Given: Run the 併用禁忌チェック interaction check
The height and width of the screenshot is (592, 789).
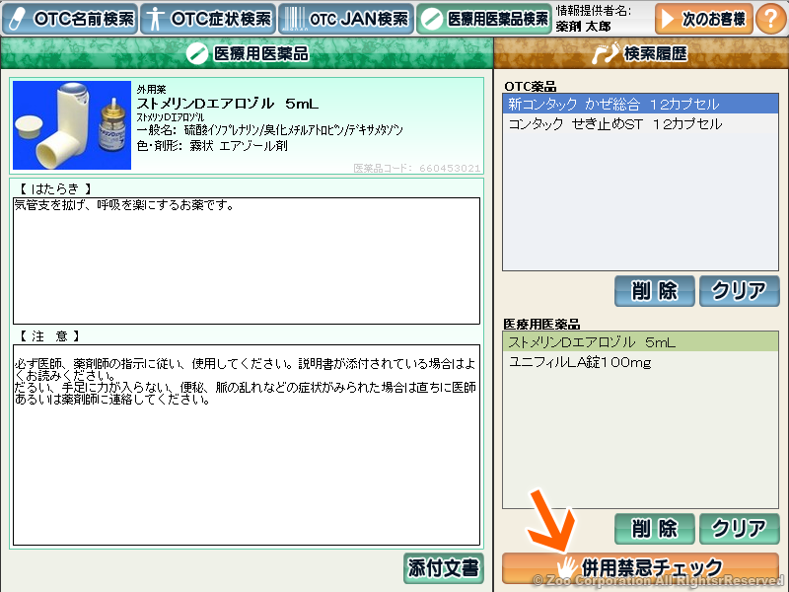Looking at the screenshot, I should (640, 568).
